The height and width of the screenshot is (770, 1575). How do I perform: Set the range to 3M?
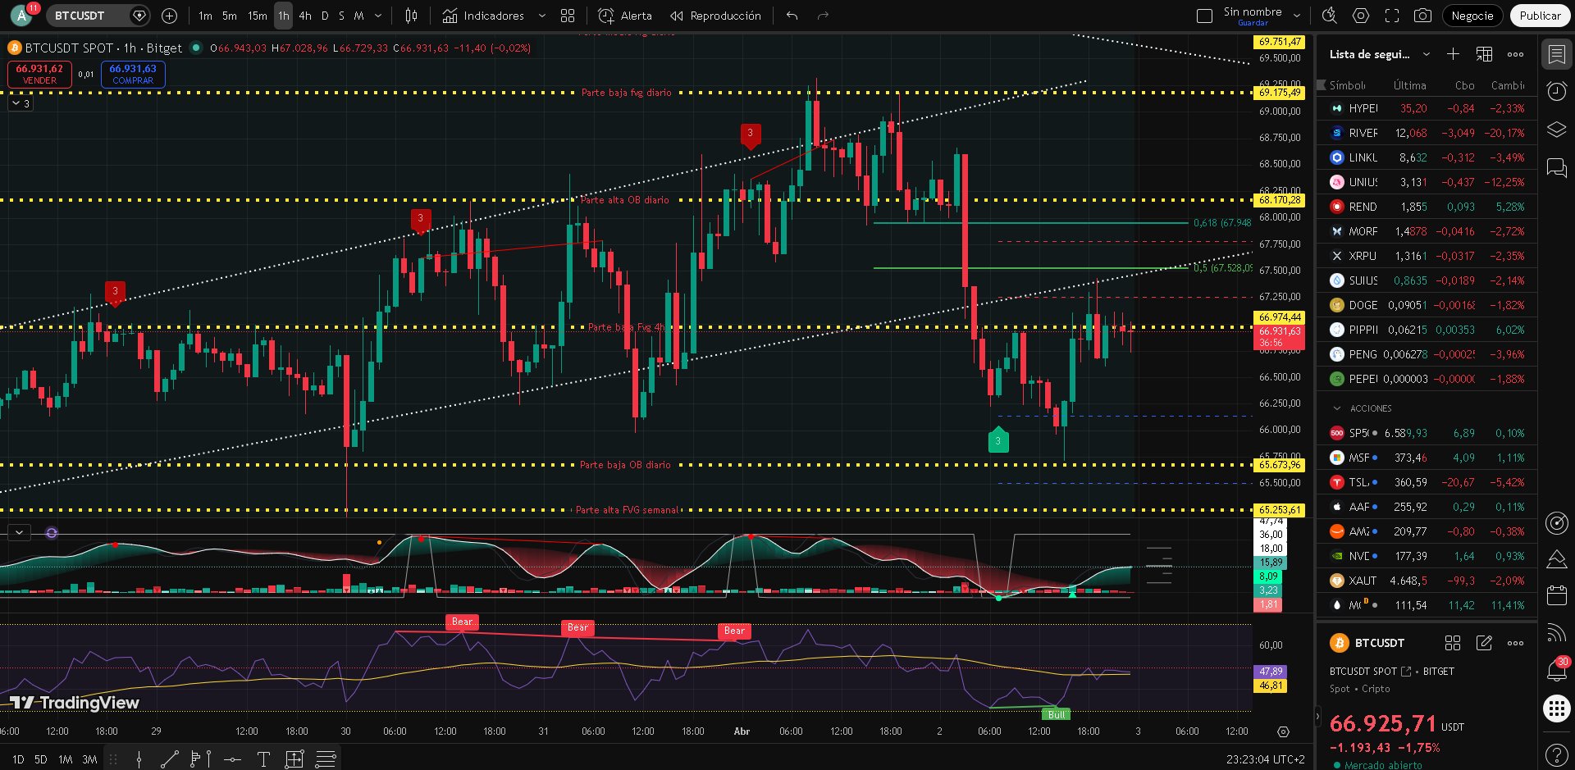click(89, 759)
